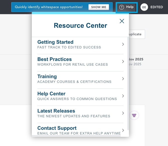Go to Help Center quick answers
The image size is (168, 146).
77,96
